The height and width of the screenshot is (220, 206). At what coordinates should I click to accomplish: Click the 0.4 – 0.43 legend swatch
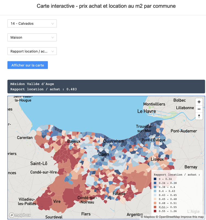click(x=155, y=191)
